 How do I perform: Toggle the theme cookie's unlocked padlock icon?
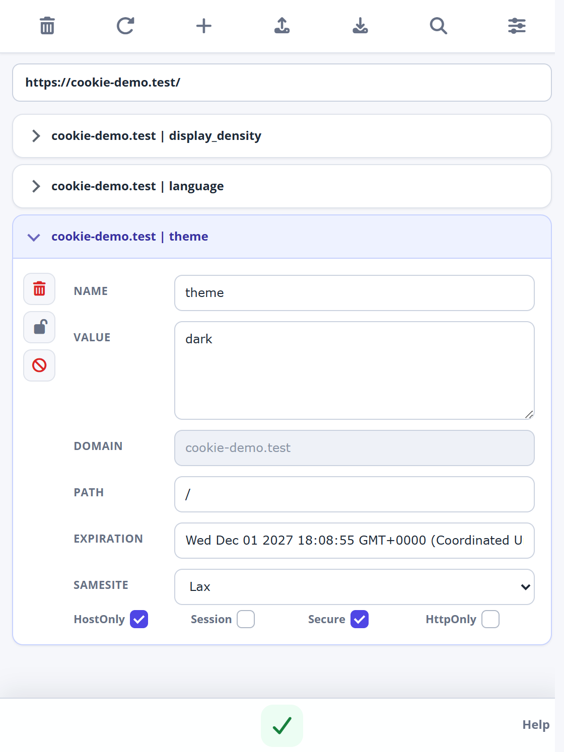click(39, 327)
